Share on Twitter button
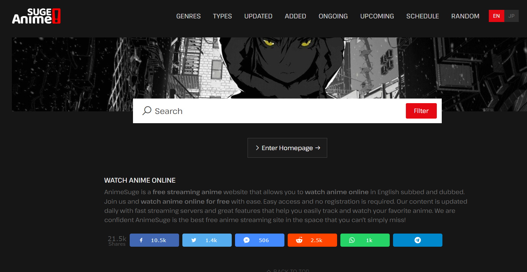Screen dimensions: 527x272 (207, 240)
